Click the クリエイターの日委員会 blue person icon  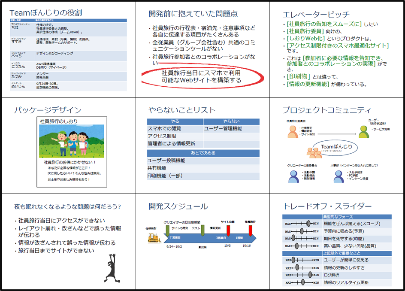tap(294, 176)
